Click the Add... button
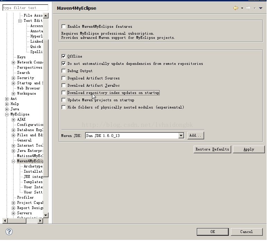The image size is (268, 242). (x=195, y=135)
